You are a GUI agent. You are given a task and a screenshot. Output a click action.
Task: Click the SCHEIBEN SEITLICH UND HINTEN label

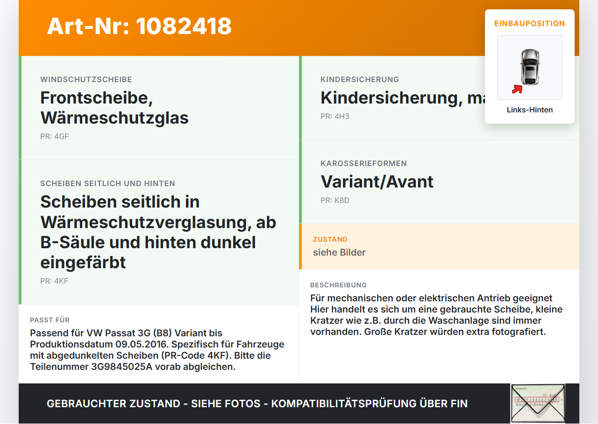[107, 183]
